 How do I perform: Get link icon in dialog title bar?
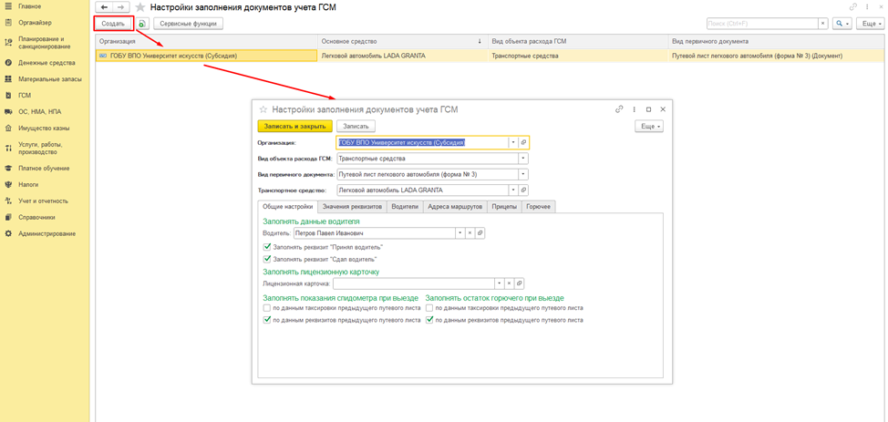620,109
